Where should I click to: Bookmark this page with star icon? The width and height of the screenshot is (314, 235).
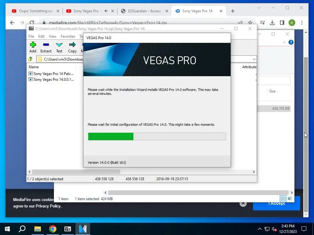tap(250, 23)
